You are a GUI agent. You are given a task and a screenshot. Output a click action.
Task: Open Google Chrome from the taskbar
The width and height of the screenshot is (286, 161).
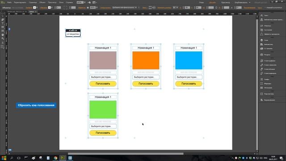pyautogui.click(x=55, y=158)
